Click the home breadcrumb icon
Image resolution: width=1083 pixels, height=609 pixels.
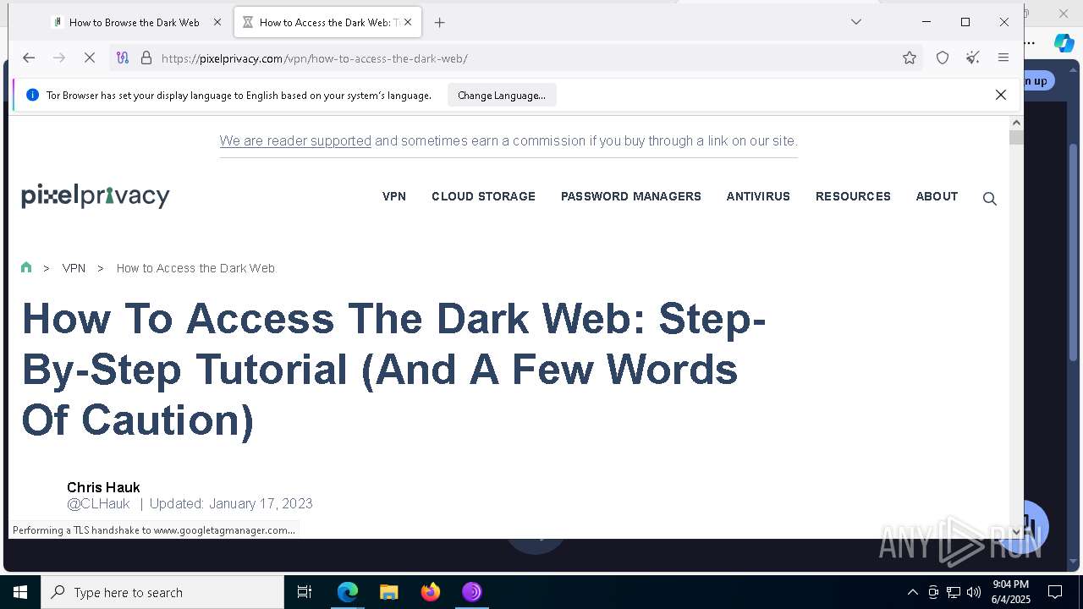(x=26, y=267)
